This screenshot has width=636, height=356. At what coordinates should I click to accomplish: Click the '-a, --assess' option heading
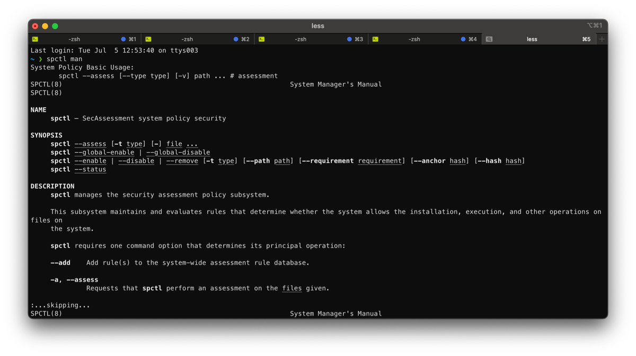[x=74, y=280]
